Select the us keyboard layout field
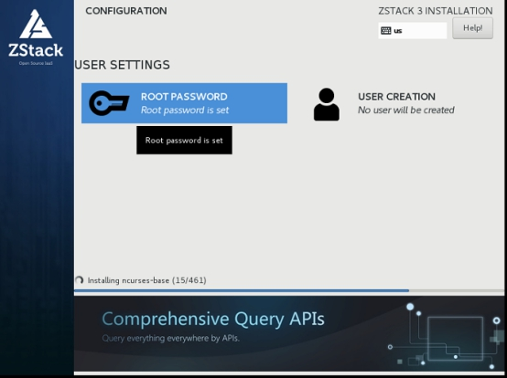 pyautogui.click(x=412, y=31)
